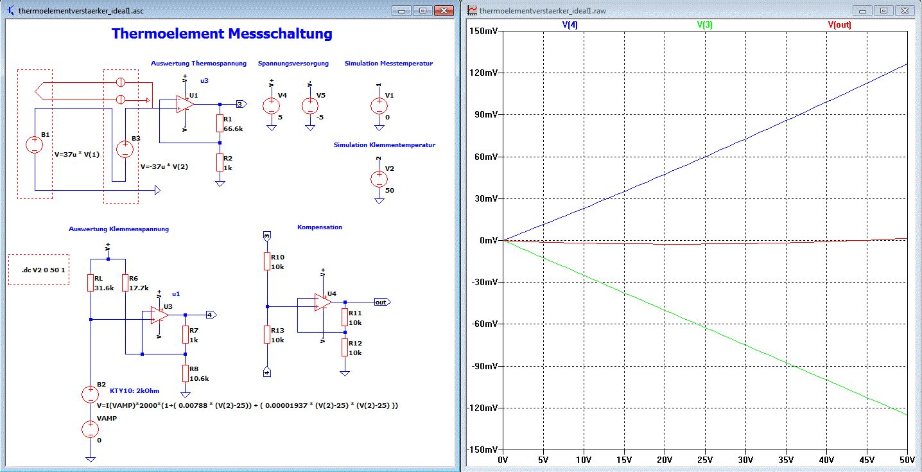Select resistor R10 in the Kompensation circuit
Image resolution: width=922 pixels, height=472 pixels.
(267, 261)
